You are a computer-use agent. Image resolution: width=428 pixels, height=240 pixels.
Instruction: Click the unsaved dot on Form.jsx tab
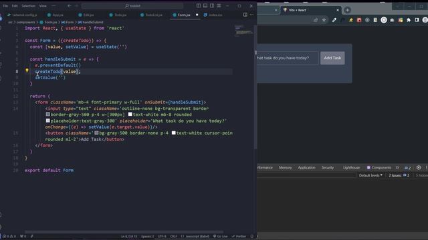[197, 15]
